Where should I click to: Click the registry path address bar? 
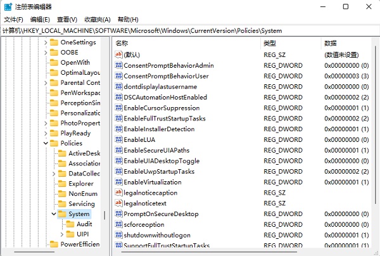coord(190,30)
